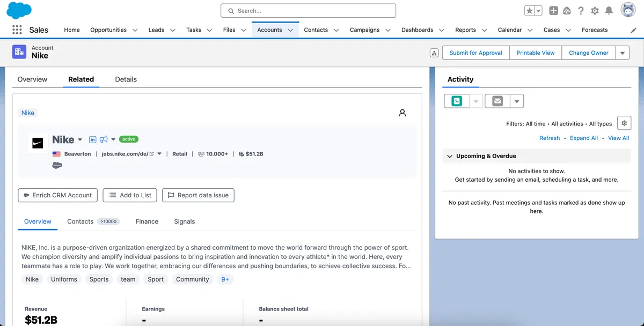Viewport: 644px width, 326px height.
Task: Click the Refresh link in Activity
Action: 550,138
